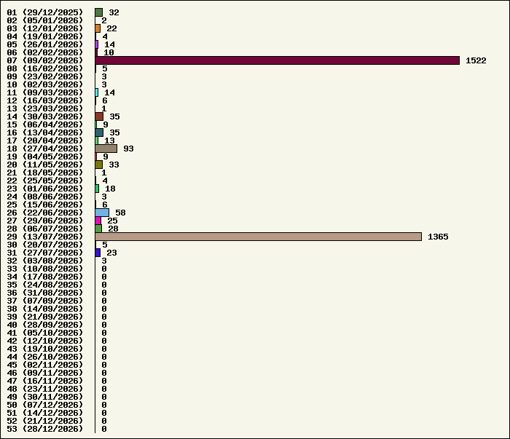Select label 48 (23/11/2026)
The height and width of the screenshot is (439, 510).
coord(45,389)
